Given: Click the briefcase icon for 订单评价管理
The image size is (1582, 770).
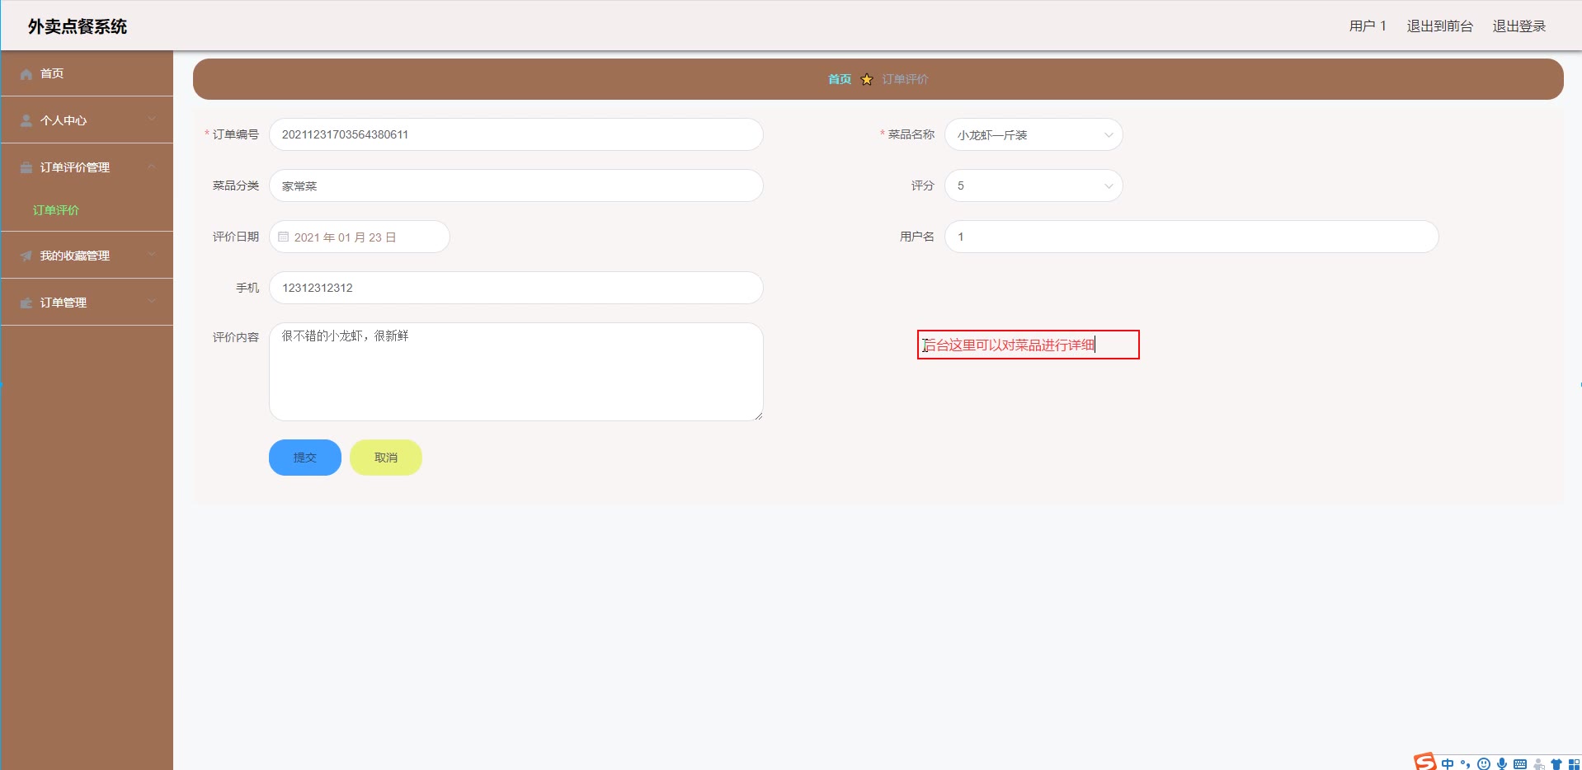Looking at the screenshot, I should [26, 167].
